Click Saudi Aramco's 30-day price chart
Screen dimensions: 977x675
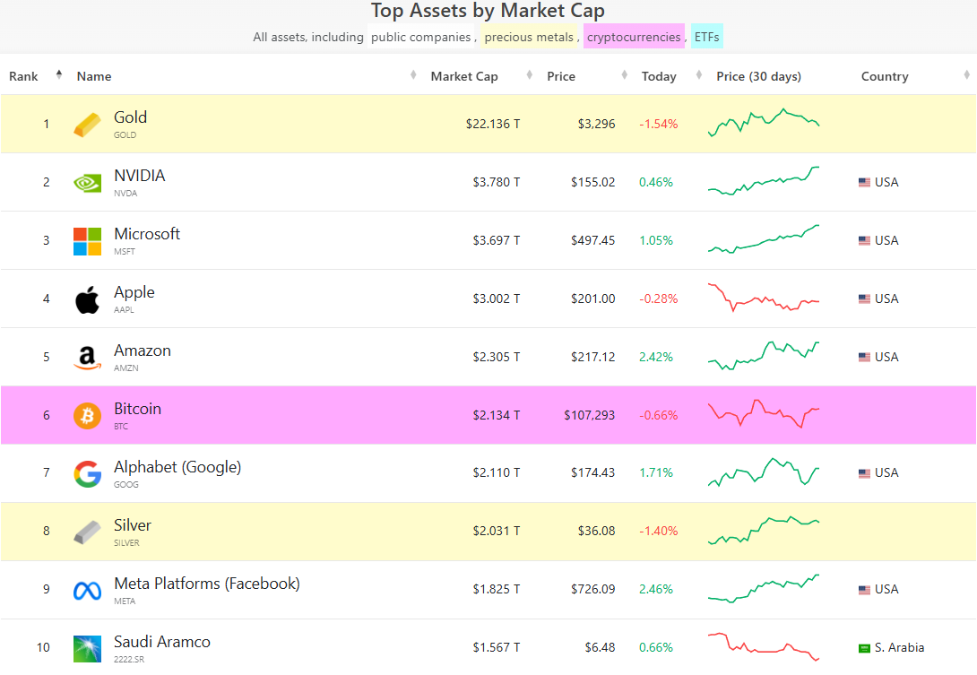coord(764,647)
